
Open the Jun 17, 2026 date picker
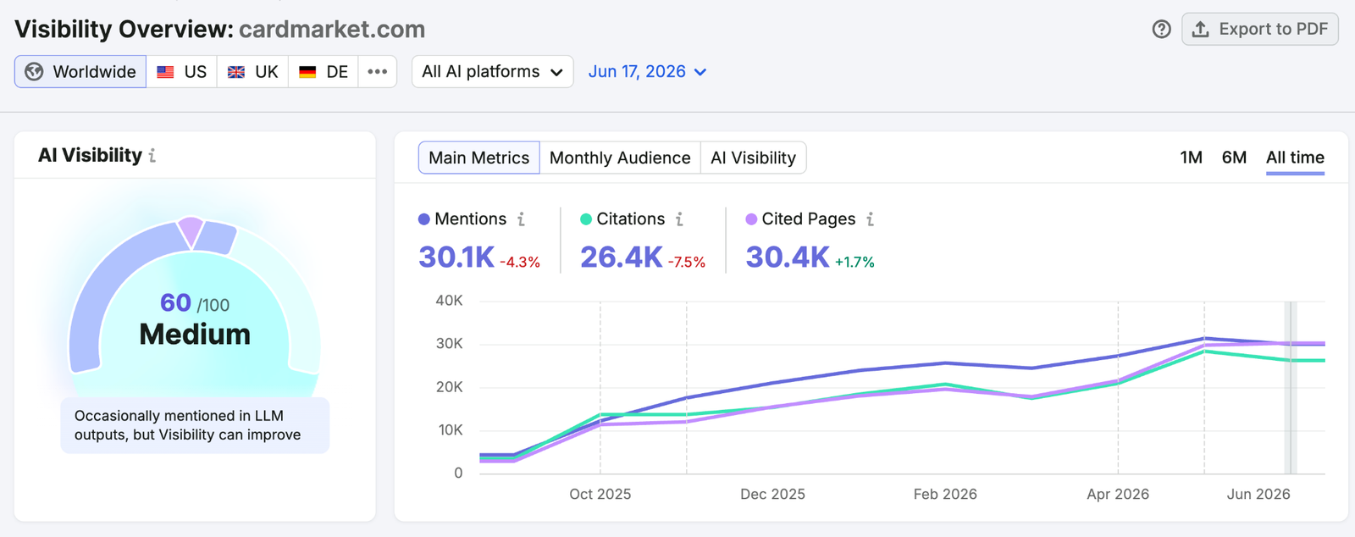click(x=647, y=72)
